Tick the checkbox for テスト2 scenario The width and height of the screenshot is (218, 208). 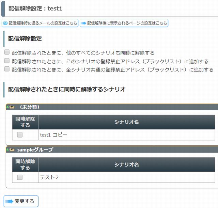coord(20,177)
